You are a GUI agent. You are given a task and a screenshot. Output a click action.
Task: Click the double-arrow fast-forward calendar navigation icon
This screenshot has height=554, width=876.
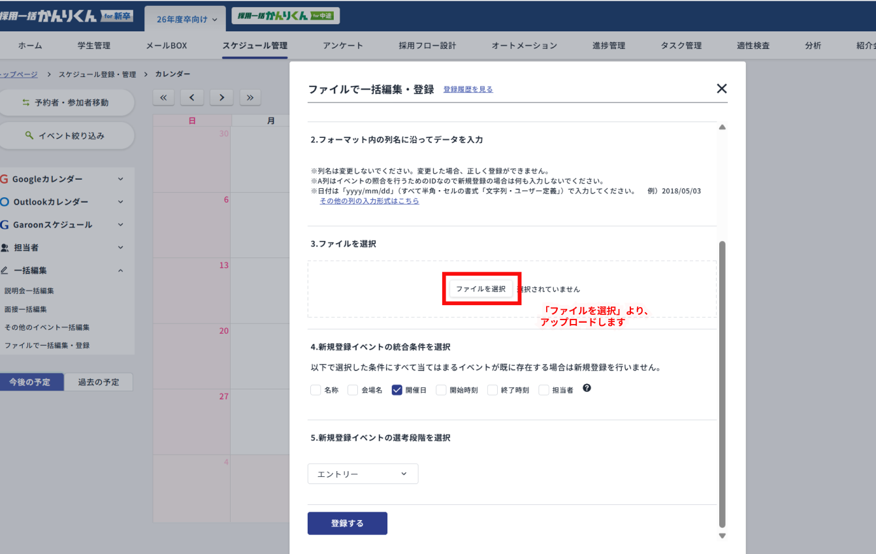(x=250, y=97)
